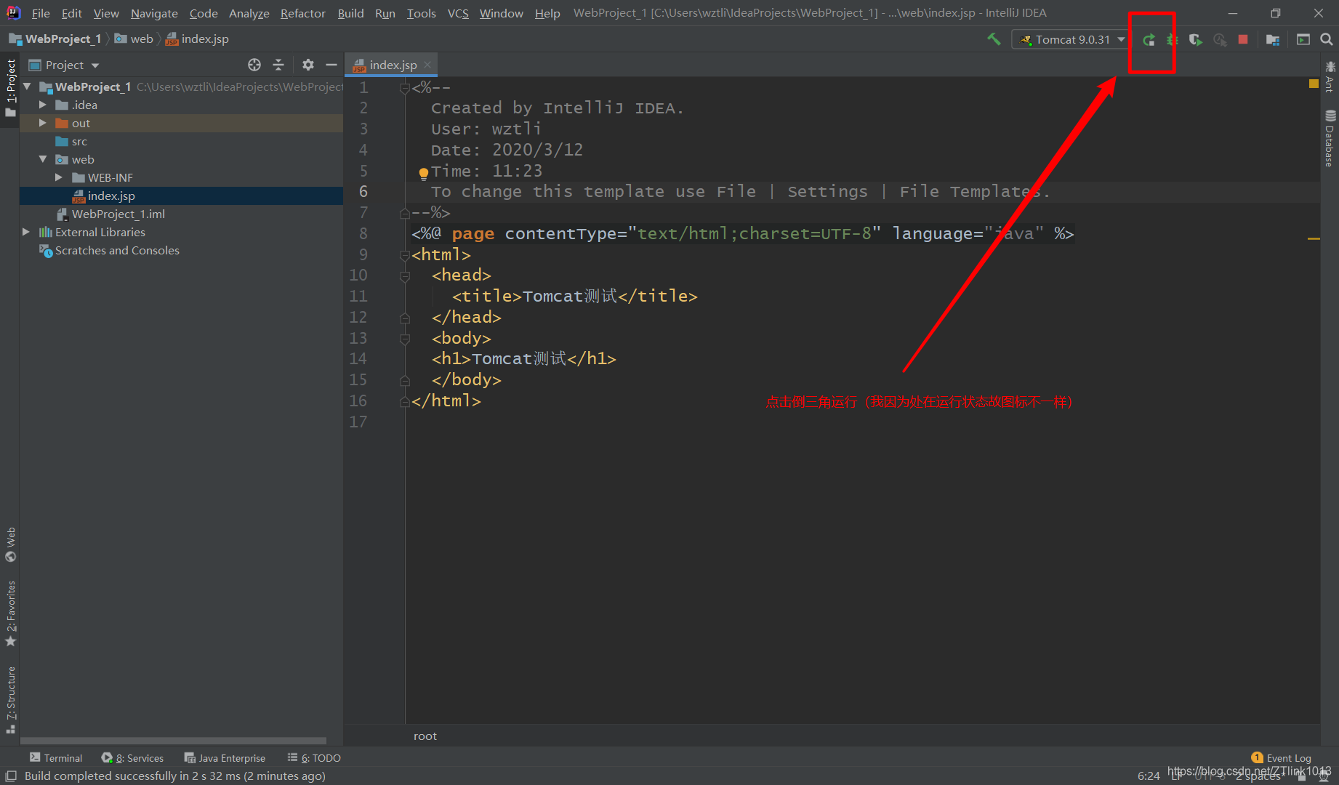Click index.jsp breadcrumb in navigation bar
The image size is (1339, 785).
(197, 39)
